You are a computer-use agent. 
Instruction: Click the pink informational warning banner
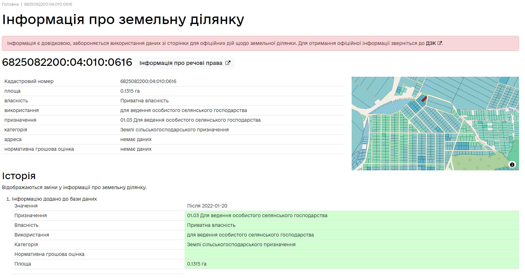(219, 43)
